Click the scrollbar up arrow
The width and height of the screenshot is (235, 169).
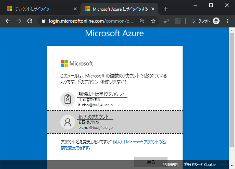click(x=232, y=31)
